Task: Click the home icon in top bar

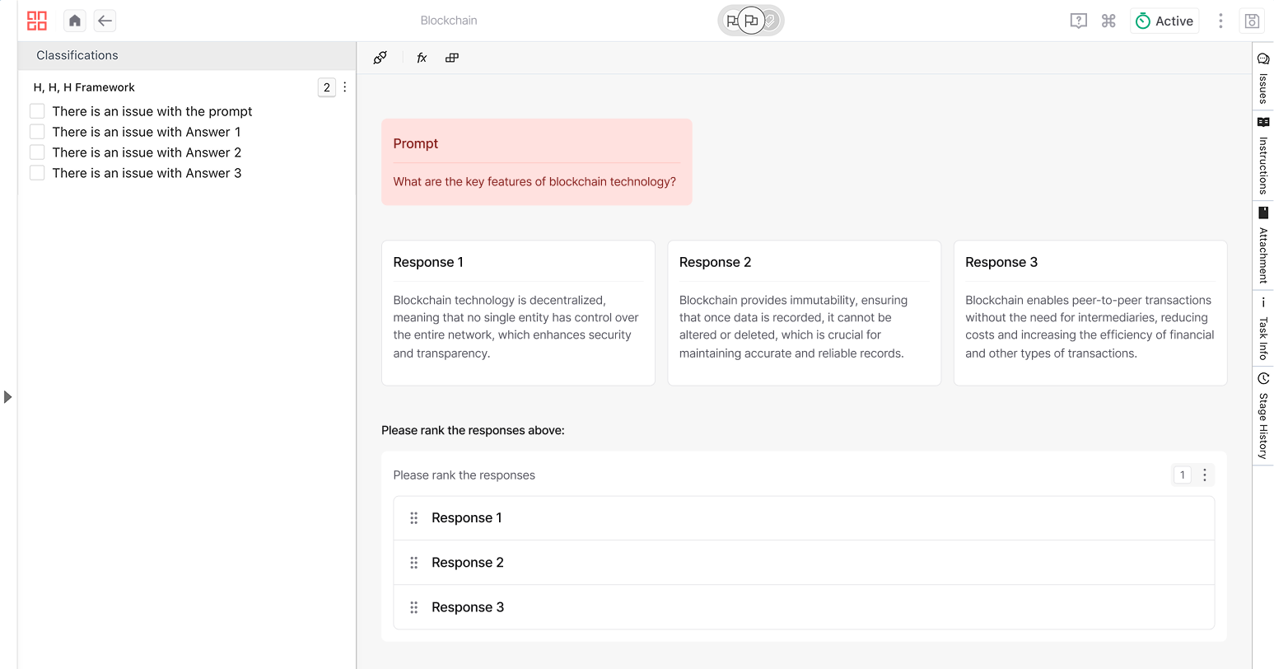Action: [x=75, y=21]
